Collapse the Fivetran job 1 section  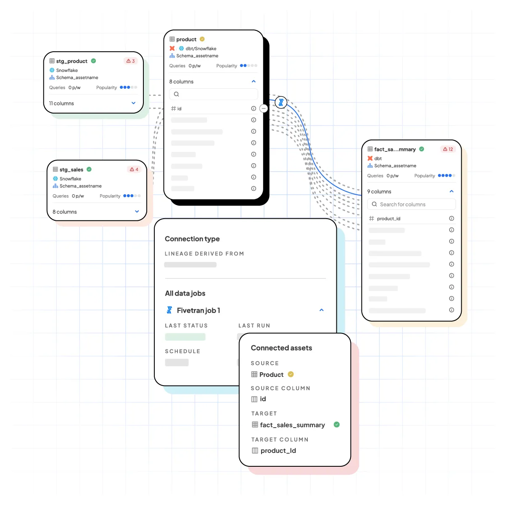point(322,310)
